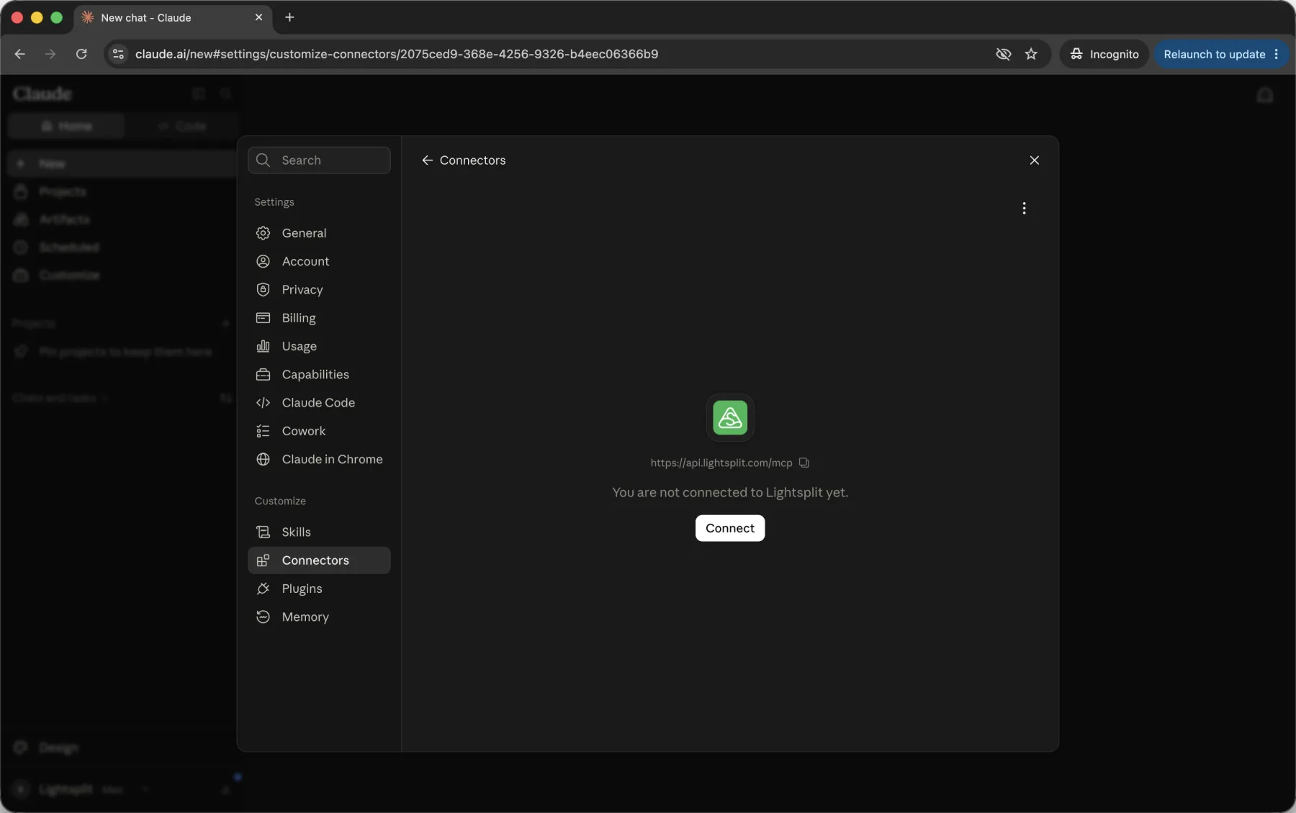This screenshot has height=813, width=1296.
Task: Click the globe icon beside Claude in Chrome
Action: 263,459
